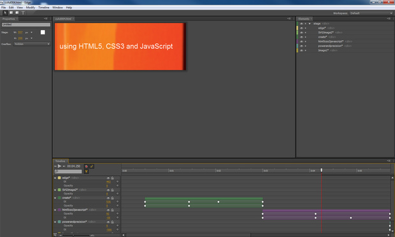Open stage width unit dropdown
The image size is (395, 237).
point(31,32)
